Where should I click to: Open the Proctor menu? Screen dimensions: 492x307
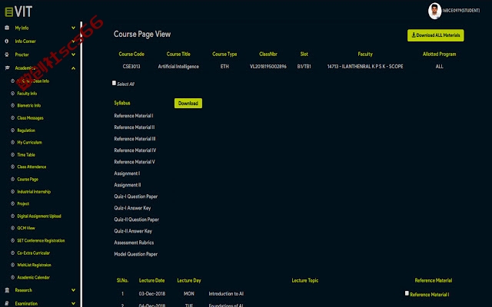pos(22,54)
